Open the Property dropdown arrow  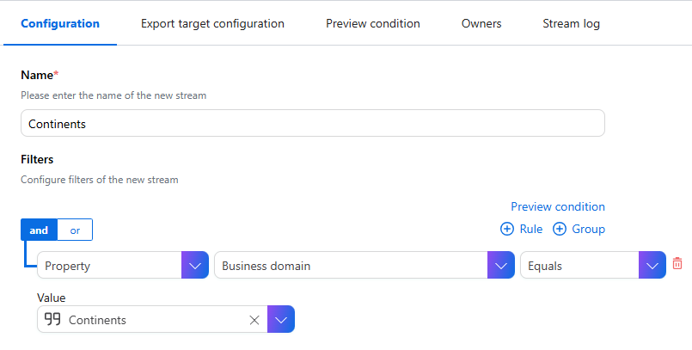point(194,265)
